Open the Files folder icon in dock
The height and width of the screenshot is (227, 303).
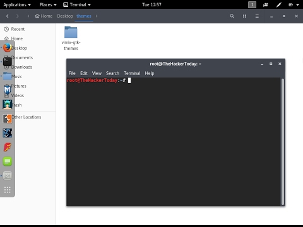point(8,76)
